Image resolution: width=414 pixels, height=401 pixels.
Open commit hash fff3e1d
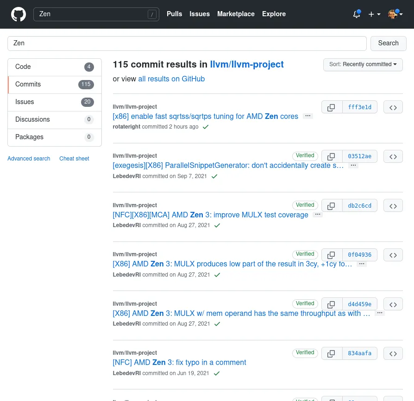pyautogui.click(x=360, y=107)
